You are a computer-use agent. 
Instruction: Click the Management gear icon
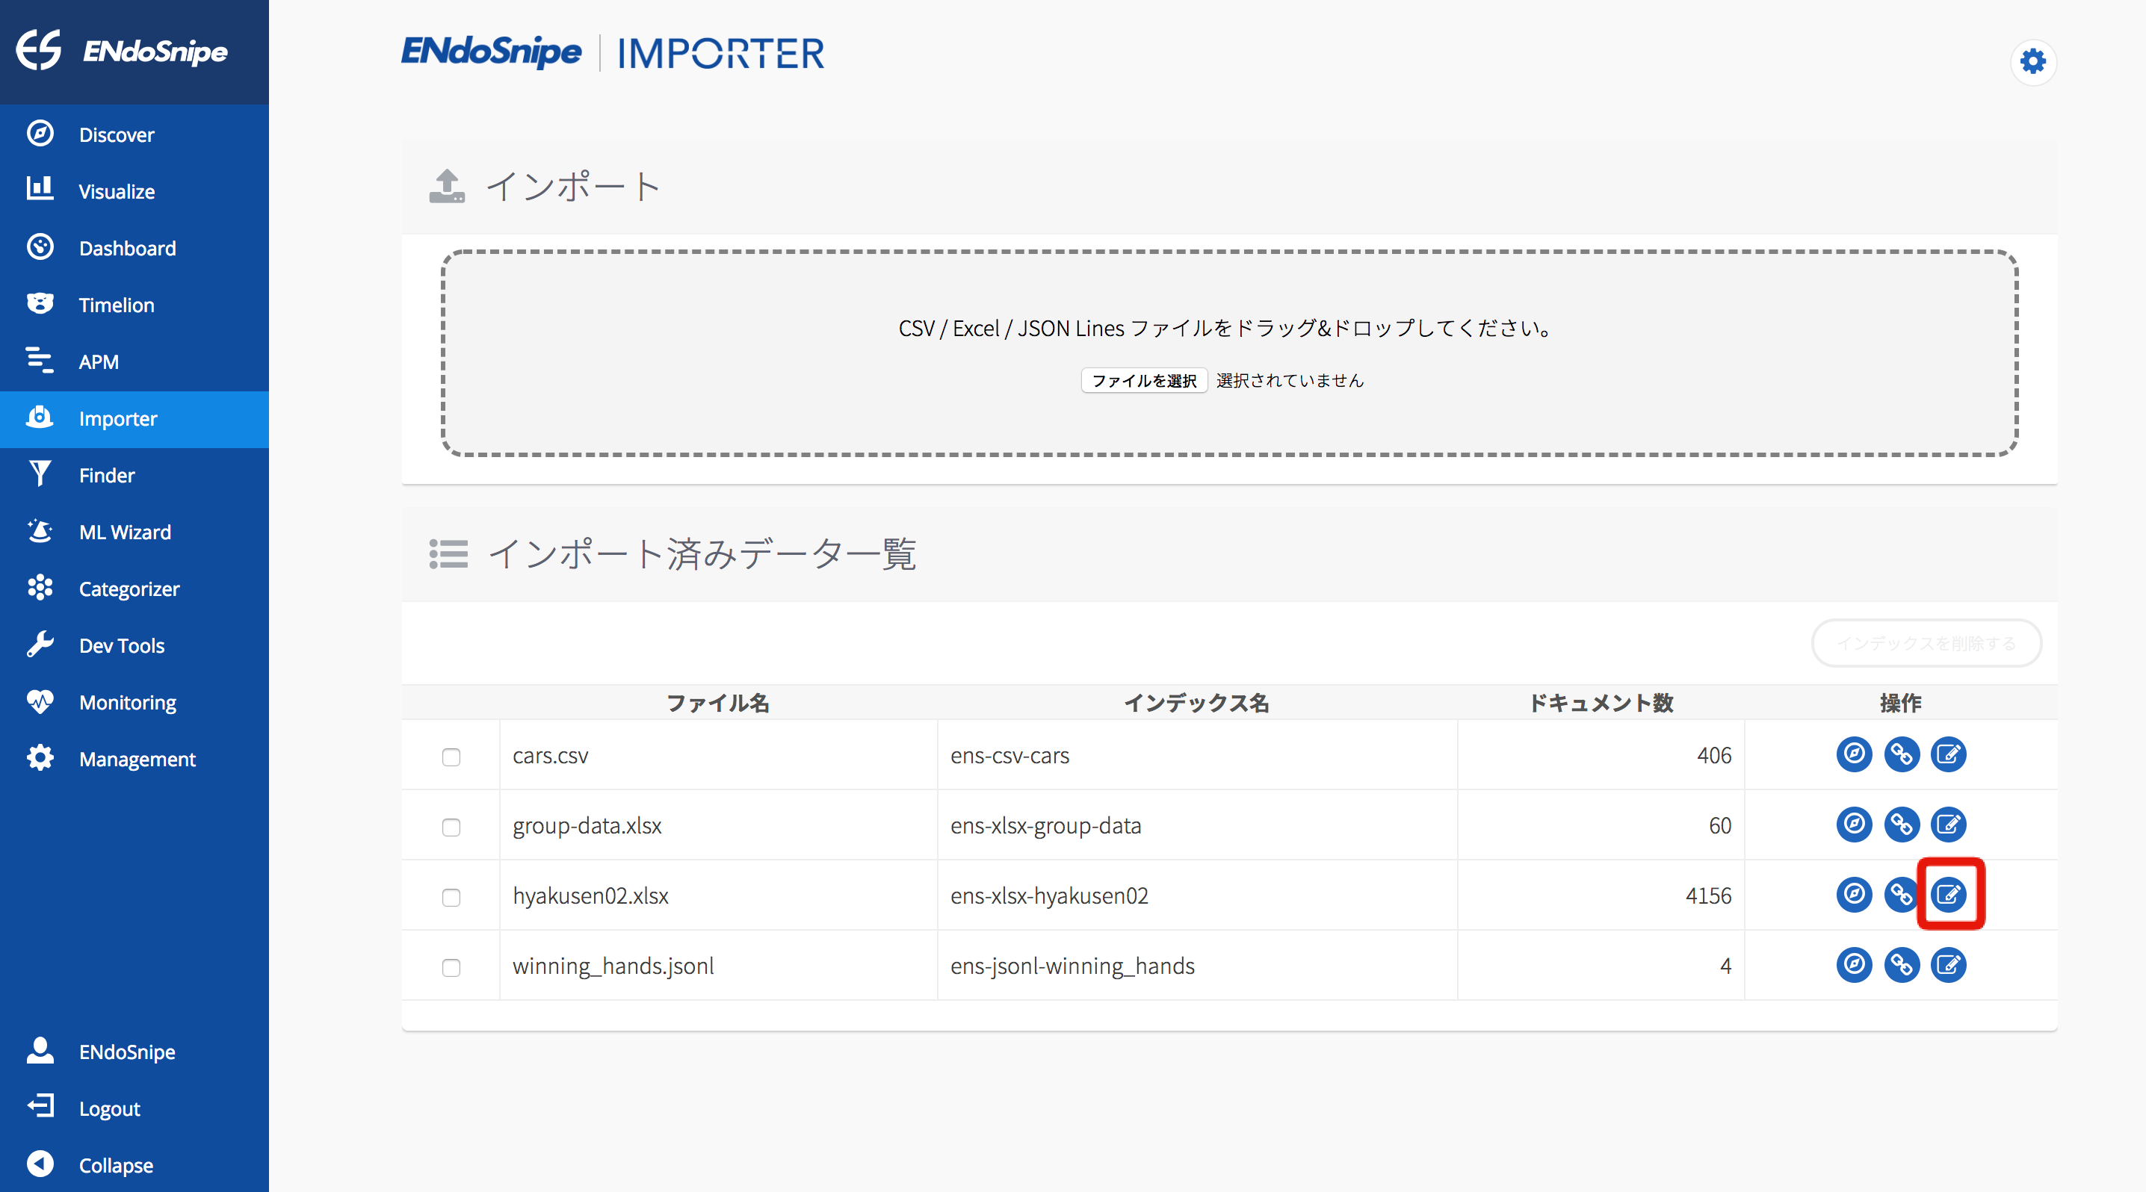point(39,758)
